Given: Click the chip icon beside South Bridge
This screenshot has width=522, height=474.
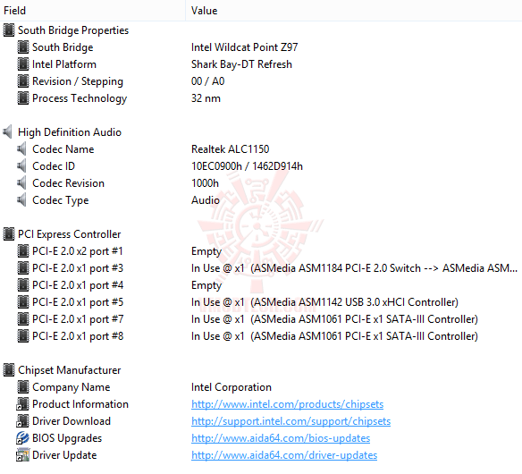Looking at the screenshot, I should 23,47.
